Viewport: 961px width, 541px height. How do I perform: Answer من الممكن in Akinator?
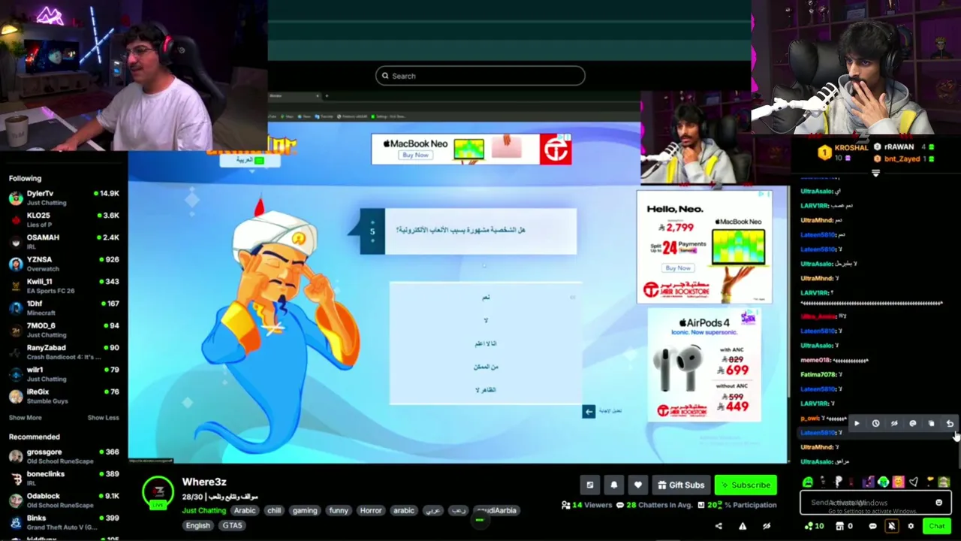click(x=486, y=367)
